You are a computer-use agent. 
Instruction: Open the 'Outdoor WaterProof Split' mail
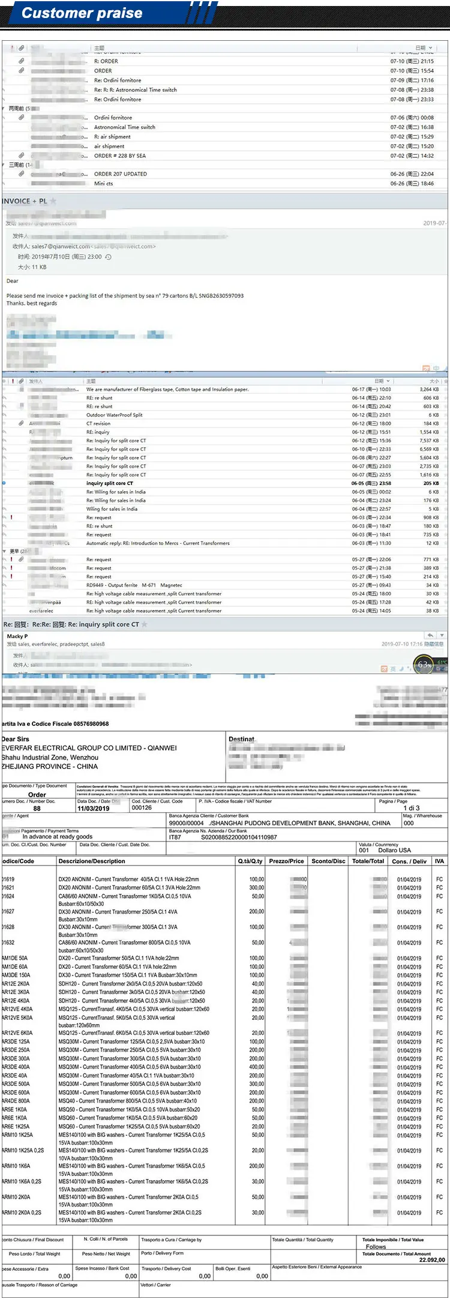click(x=115, y=415)
